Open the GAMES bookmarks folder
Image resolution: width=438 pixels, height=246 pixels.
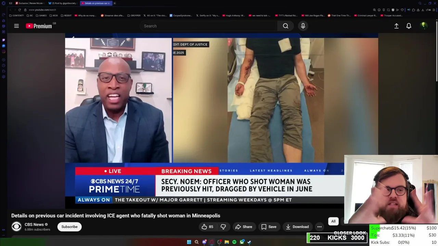[41, 15]
